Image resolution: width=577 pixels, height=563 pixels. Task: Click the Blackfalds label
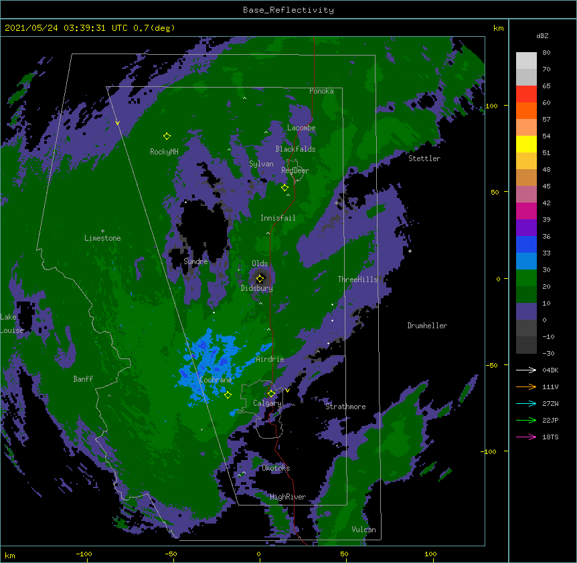click(x=295, y=149)
